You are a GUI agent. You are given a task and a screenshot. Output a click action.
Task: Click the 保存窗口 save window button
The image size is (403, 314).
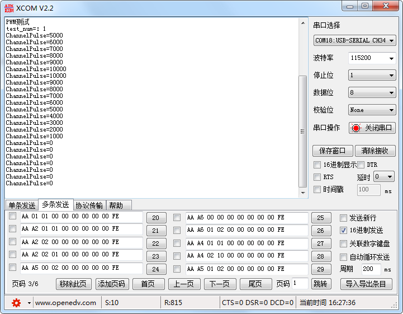[333, 151]
